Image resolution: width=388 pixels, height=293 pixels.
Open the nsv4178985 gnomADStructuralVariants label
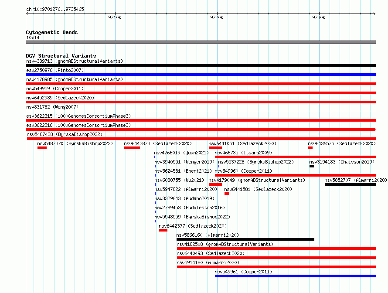click(x=75, y=79)
